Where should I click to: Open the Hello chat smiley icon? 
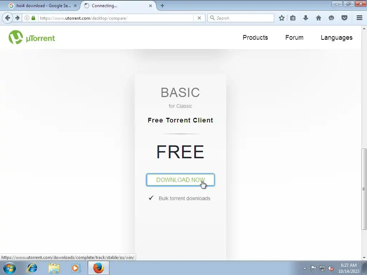pos(331,18)
